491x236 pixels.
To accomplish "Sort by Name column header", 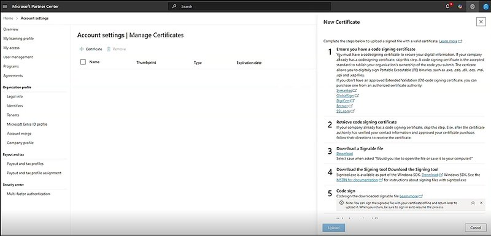I will 95,62.
